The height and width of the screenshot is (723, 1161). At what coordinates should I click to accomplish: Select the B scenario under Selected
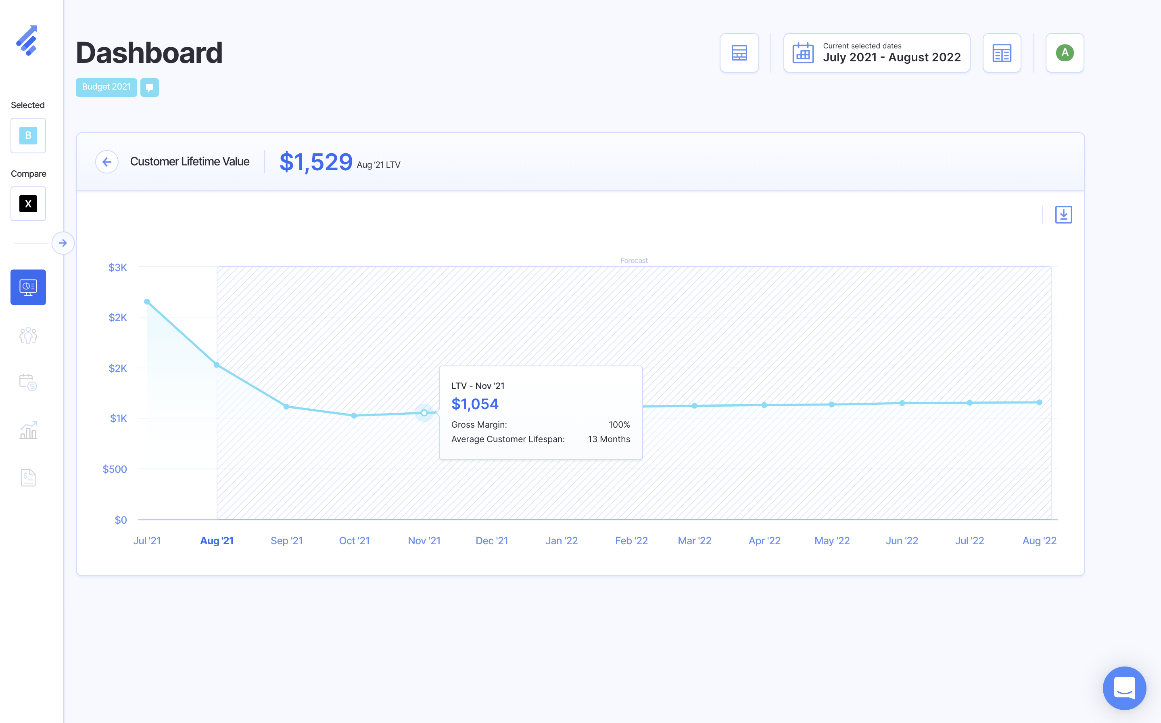pos(28,136)
